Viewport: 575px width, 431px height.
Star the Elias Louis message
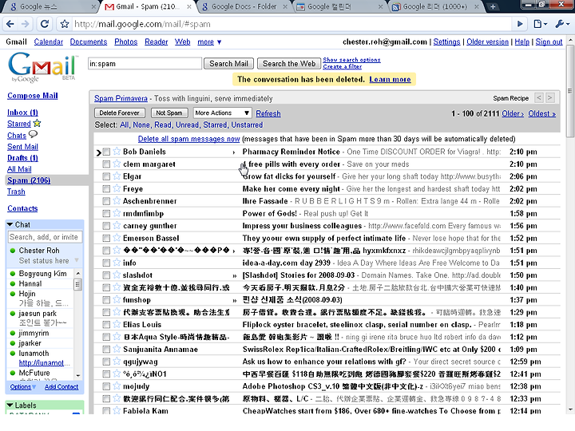117,324
